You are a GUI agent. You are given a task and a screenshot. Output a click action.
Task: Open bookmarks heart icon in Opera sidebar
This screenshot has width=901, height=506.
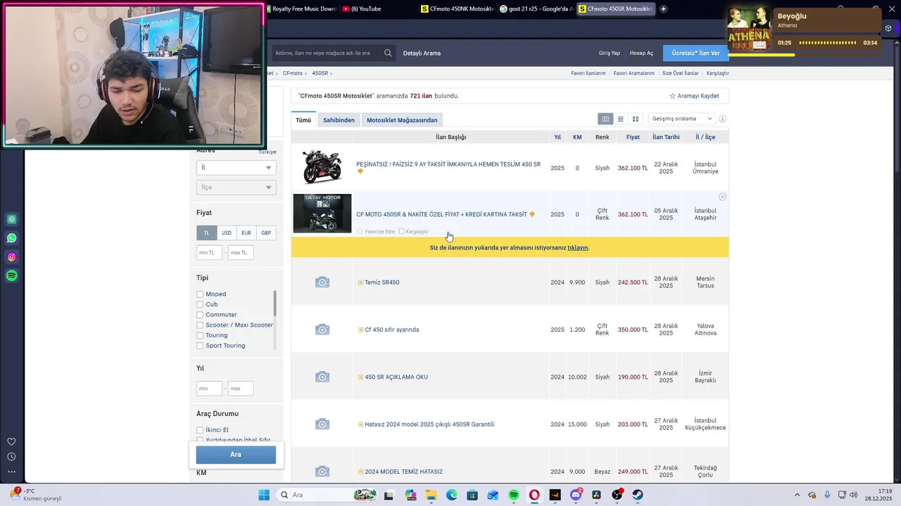point(11,441)
